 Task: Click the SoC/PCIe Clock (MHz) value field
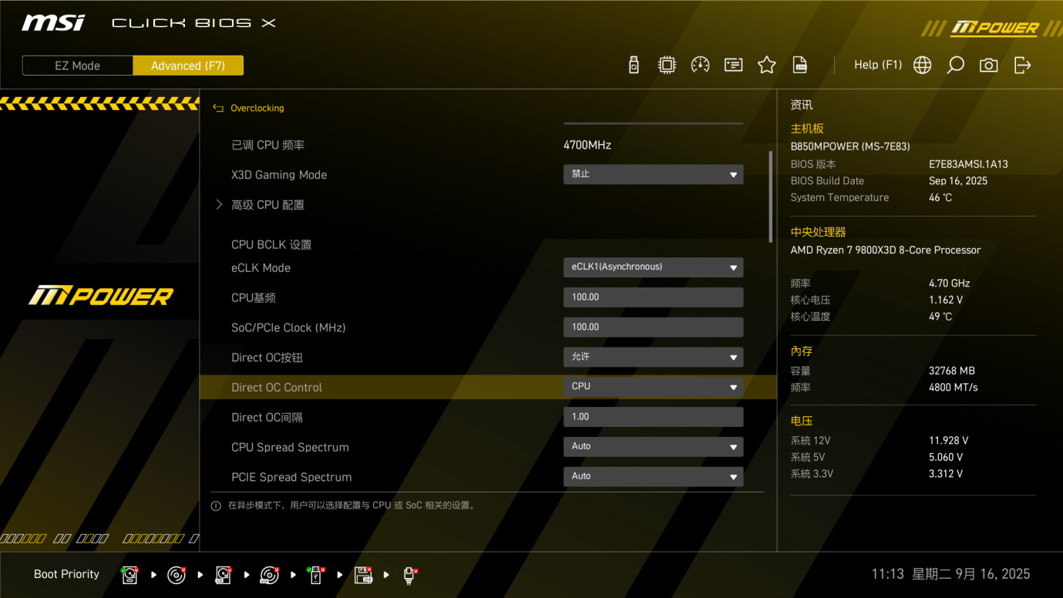(654, 328)
